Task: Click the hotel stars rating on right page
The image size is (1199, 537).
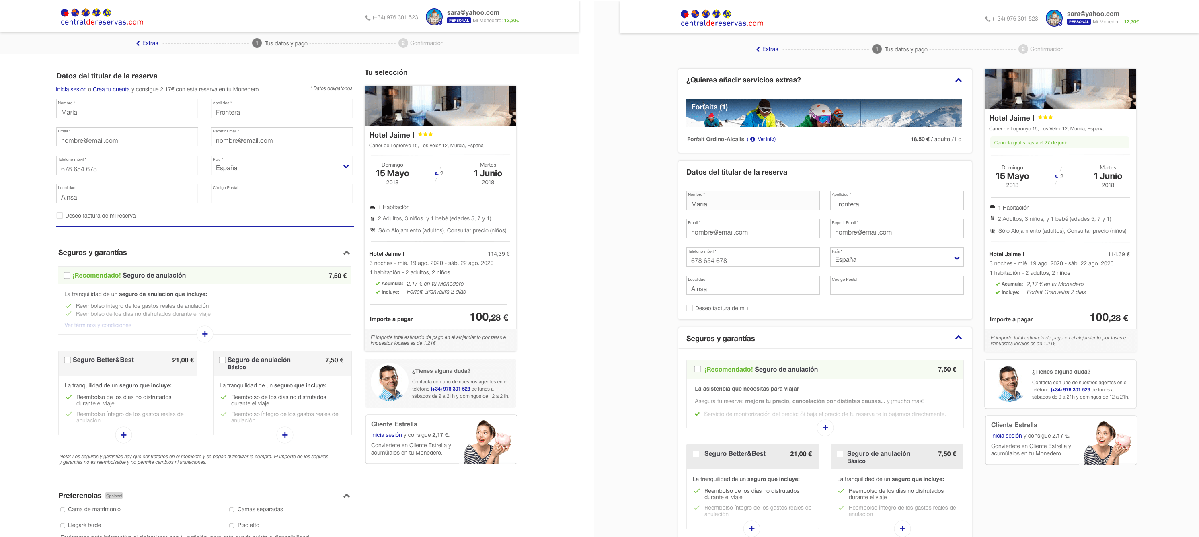Action: click(x=1045, y=117)
